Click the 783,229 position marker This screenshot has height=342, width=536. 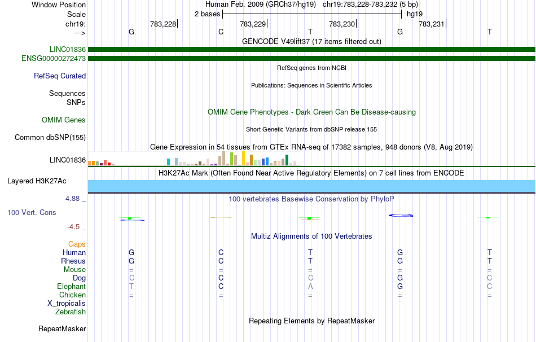tap(253, 24)
